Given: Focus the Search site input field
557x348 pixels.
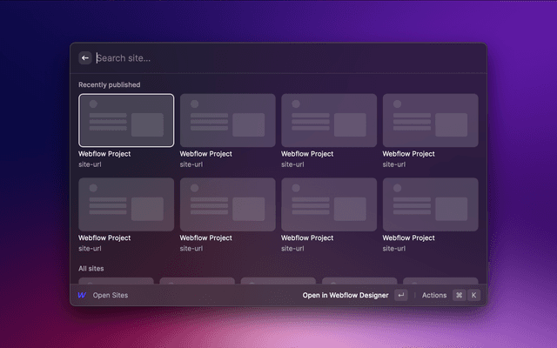Looking at the screenshot, I should (x=261, y=58).
